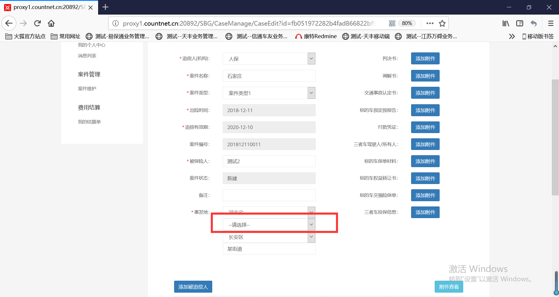Open 案件维护 in sidebar
559x297 pixels.
[87, 89]
